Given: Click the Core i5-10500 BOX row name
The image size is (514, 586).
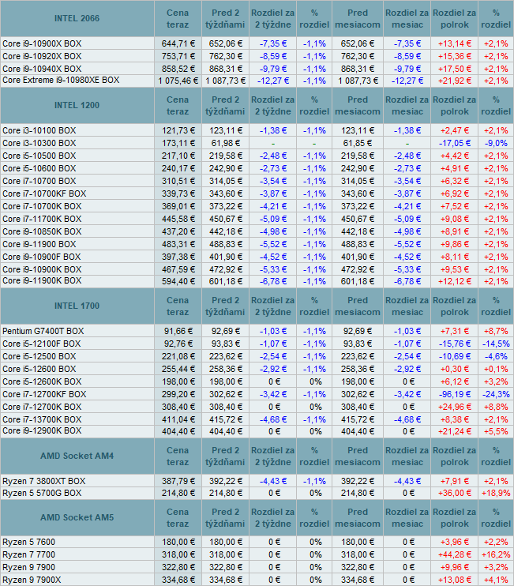Looking at the screenshot, I should (39, 156).
